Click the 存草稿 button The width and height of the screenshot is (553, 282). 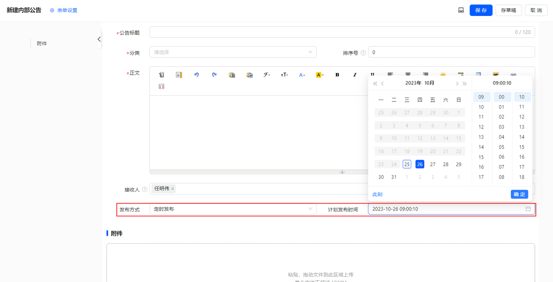(x=509, y=10)
